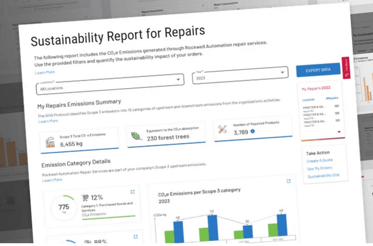Viewport: 373px width, 246px height.
Task: Click Learn More under Emission Category Details
Action: tap(52, 180)
